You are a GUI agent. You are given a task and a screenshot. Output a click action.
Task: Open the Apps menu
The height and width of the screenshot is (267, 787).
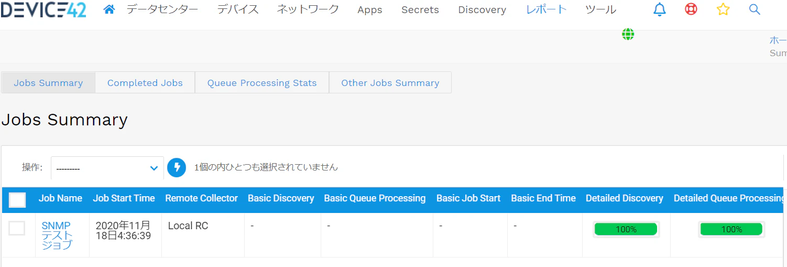[x=370, y=10]
